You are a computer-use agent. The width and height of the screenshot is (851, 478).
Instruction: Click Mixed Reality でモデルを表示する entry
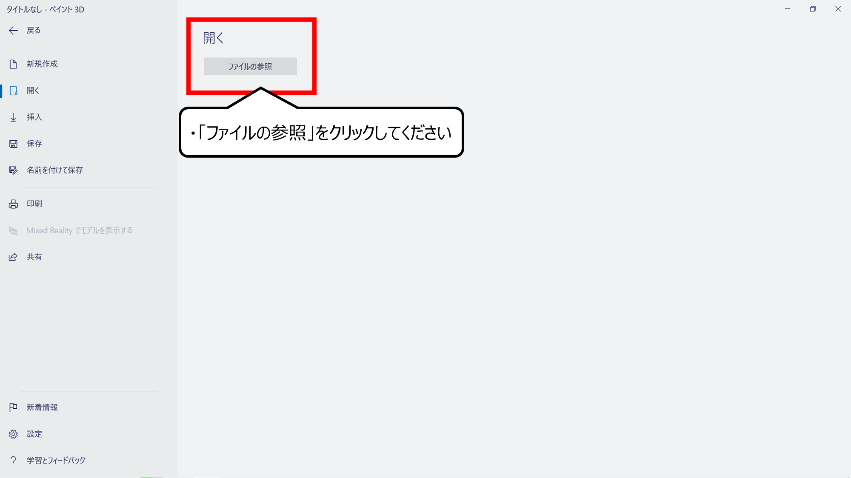(80, 230)
